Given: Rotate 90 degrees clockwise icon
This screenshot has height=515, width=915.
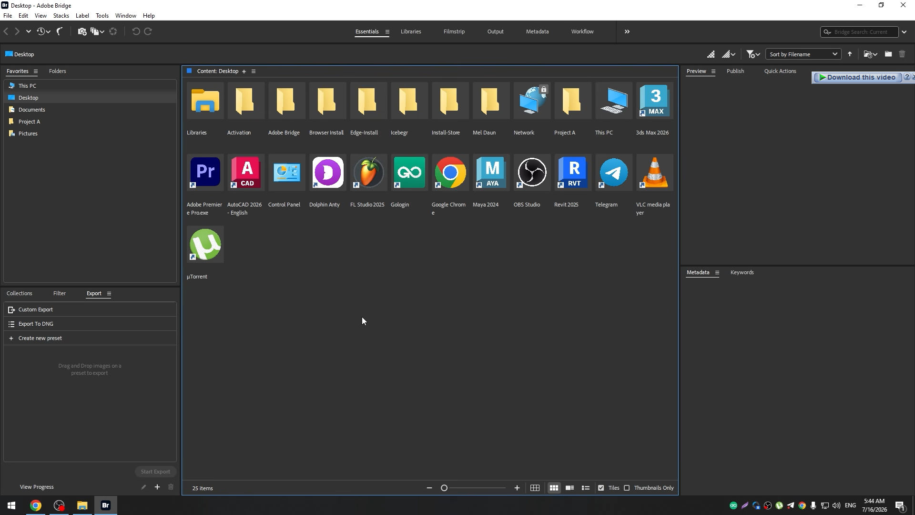Looking at the screenshot, I should pos(148,31).
